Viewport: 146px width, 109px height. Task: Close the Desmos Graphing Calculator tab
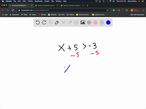[57, 5]
